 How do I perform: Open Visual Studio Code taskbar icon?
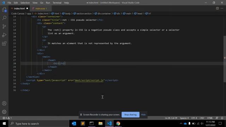click(109, 123)
